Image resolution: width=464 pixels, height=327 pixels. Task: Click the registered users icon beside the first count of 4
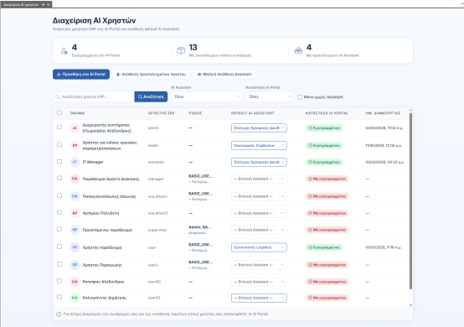click(x=64, y=51)
